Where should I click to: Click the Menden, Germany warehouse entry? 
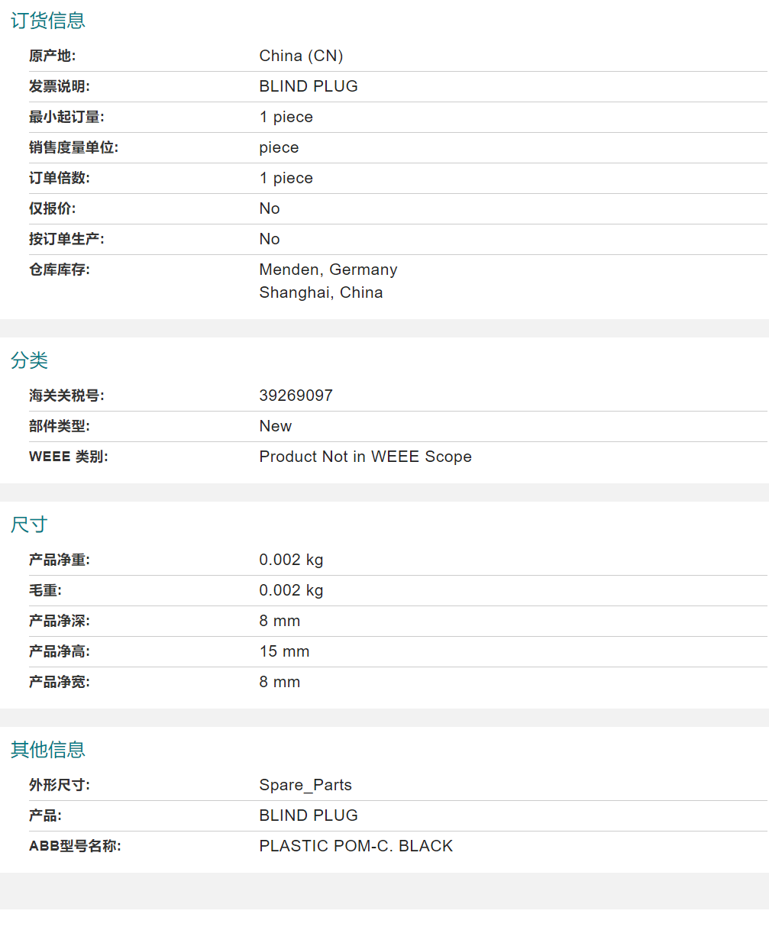328,270
